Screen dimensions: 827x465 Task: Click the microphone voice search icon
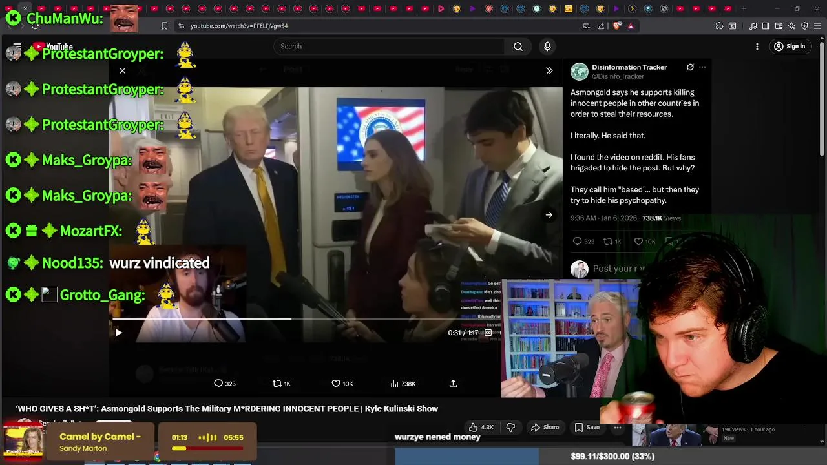coord(547,46)
